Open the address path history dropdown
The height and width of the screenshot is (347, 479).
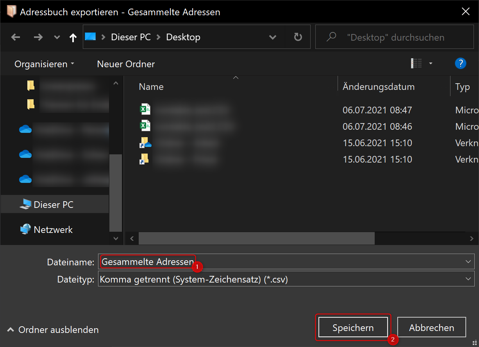[x=273, y=37]
